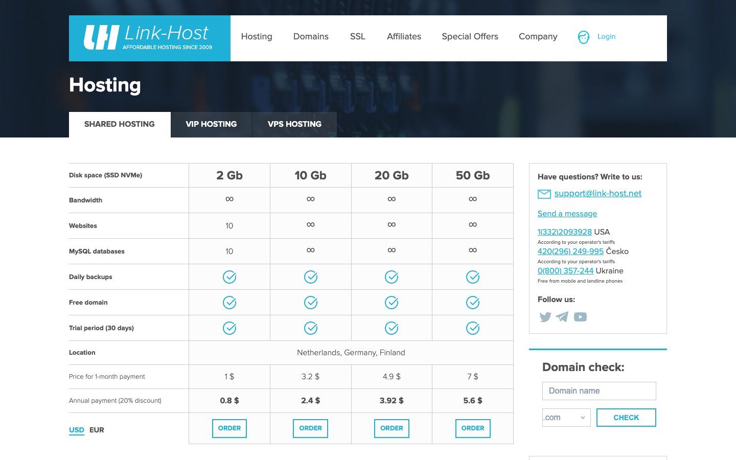The image size is (736, 460).
Task: Click Trial period checkmark for 2 Gb plan
Action: tap(229, 328)
